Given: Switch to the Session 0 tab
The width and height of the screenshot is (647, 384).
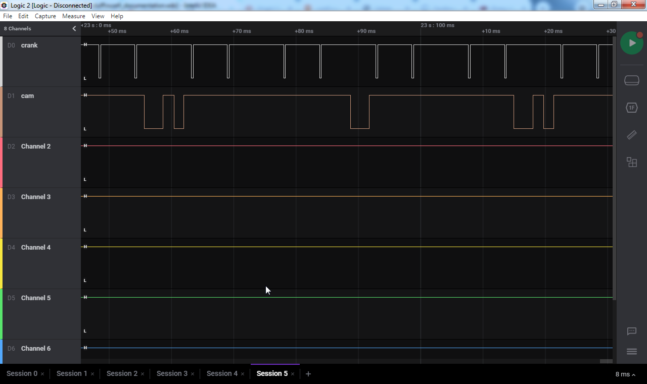Looking at the screenshot, I should [x=22, y=373].
